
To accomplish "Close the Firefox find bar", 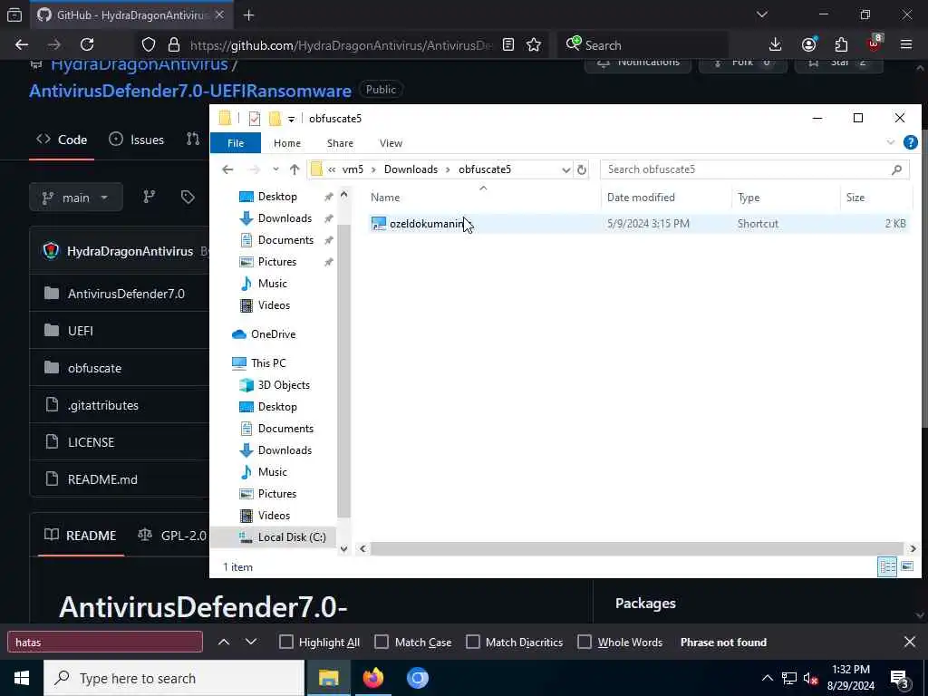I will [910, 643].
